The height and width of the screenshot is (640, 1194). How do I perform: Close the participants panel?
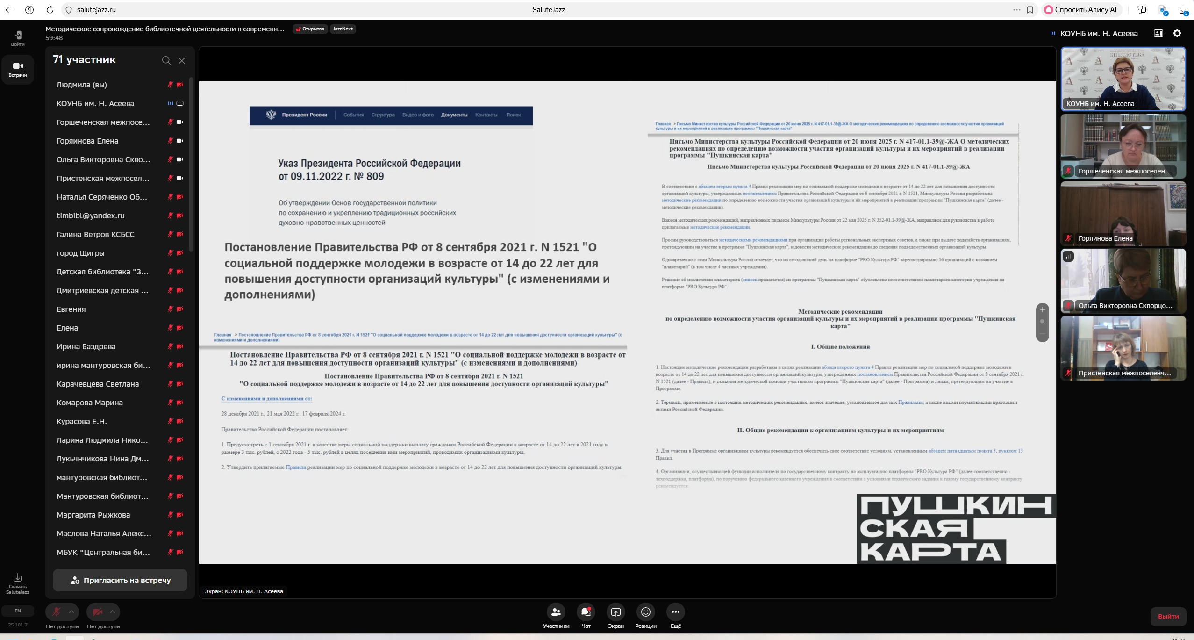coord(182,61)
